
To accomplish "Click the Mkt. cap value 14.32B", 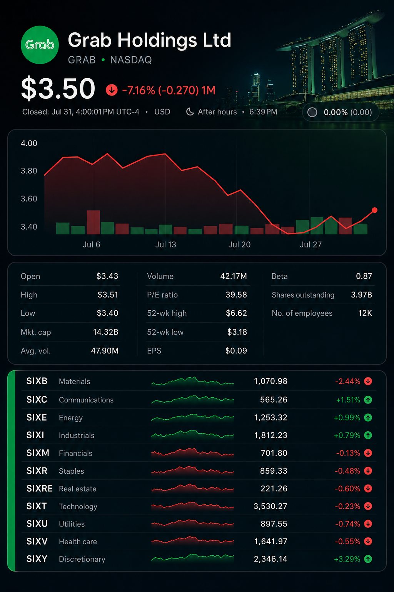I will 106,332.
